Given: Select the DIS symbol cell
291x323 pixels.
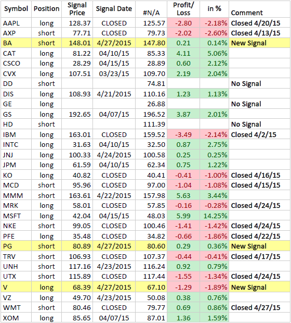Looking at the screenshot, I should 16,94.
